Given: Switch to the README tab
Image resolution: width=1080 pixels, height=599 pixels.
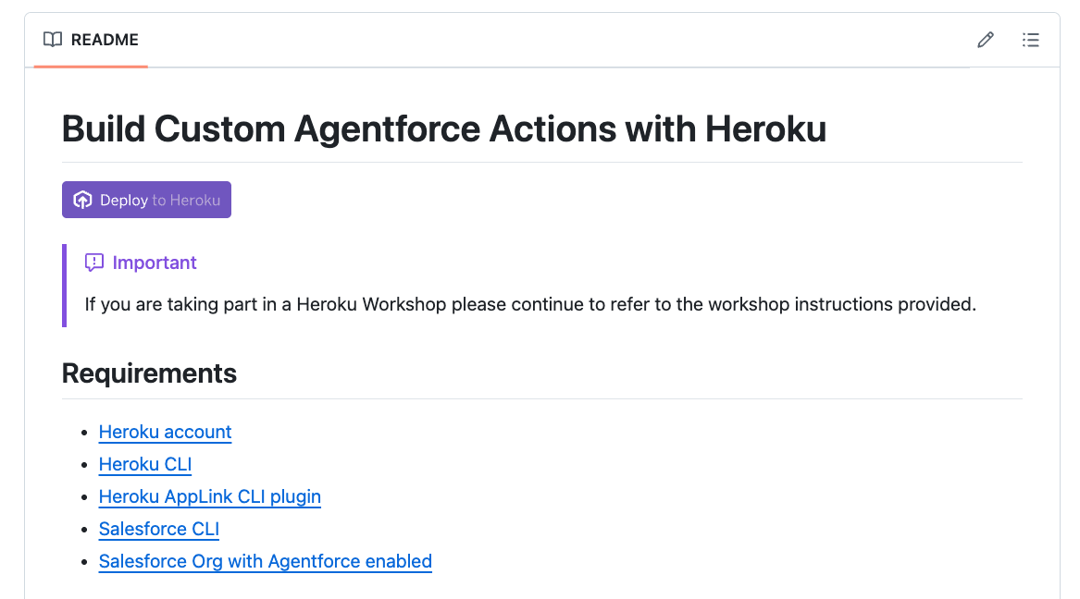Looking at the screenshot, I should [x=90, y=40].
